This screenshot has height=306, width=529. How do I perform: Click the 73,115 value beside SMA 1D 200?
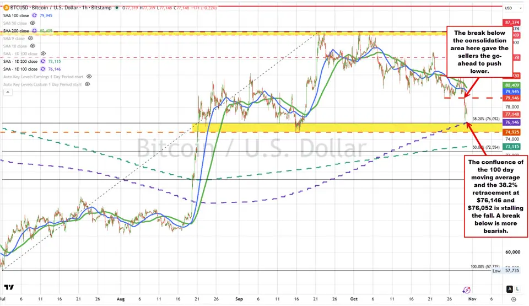pos(55,61)
